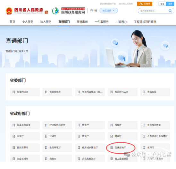Click the icon beside 司法厅
176x169 pixels.
click(x=79, y=136)
